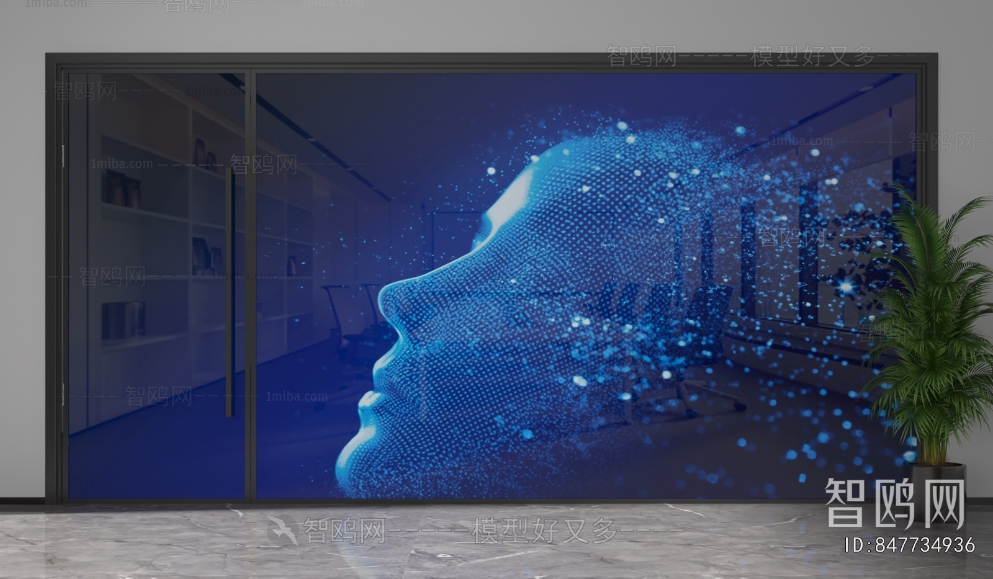Click the vertical black door handle
The image size is (993, 579).
point(230,292)
